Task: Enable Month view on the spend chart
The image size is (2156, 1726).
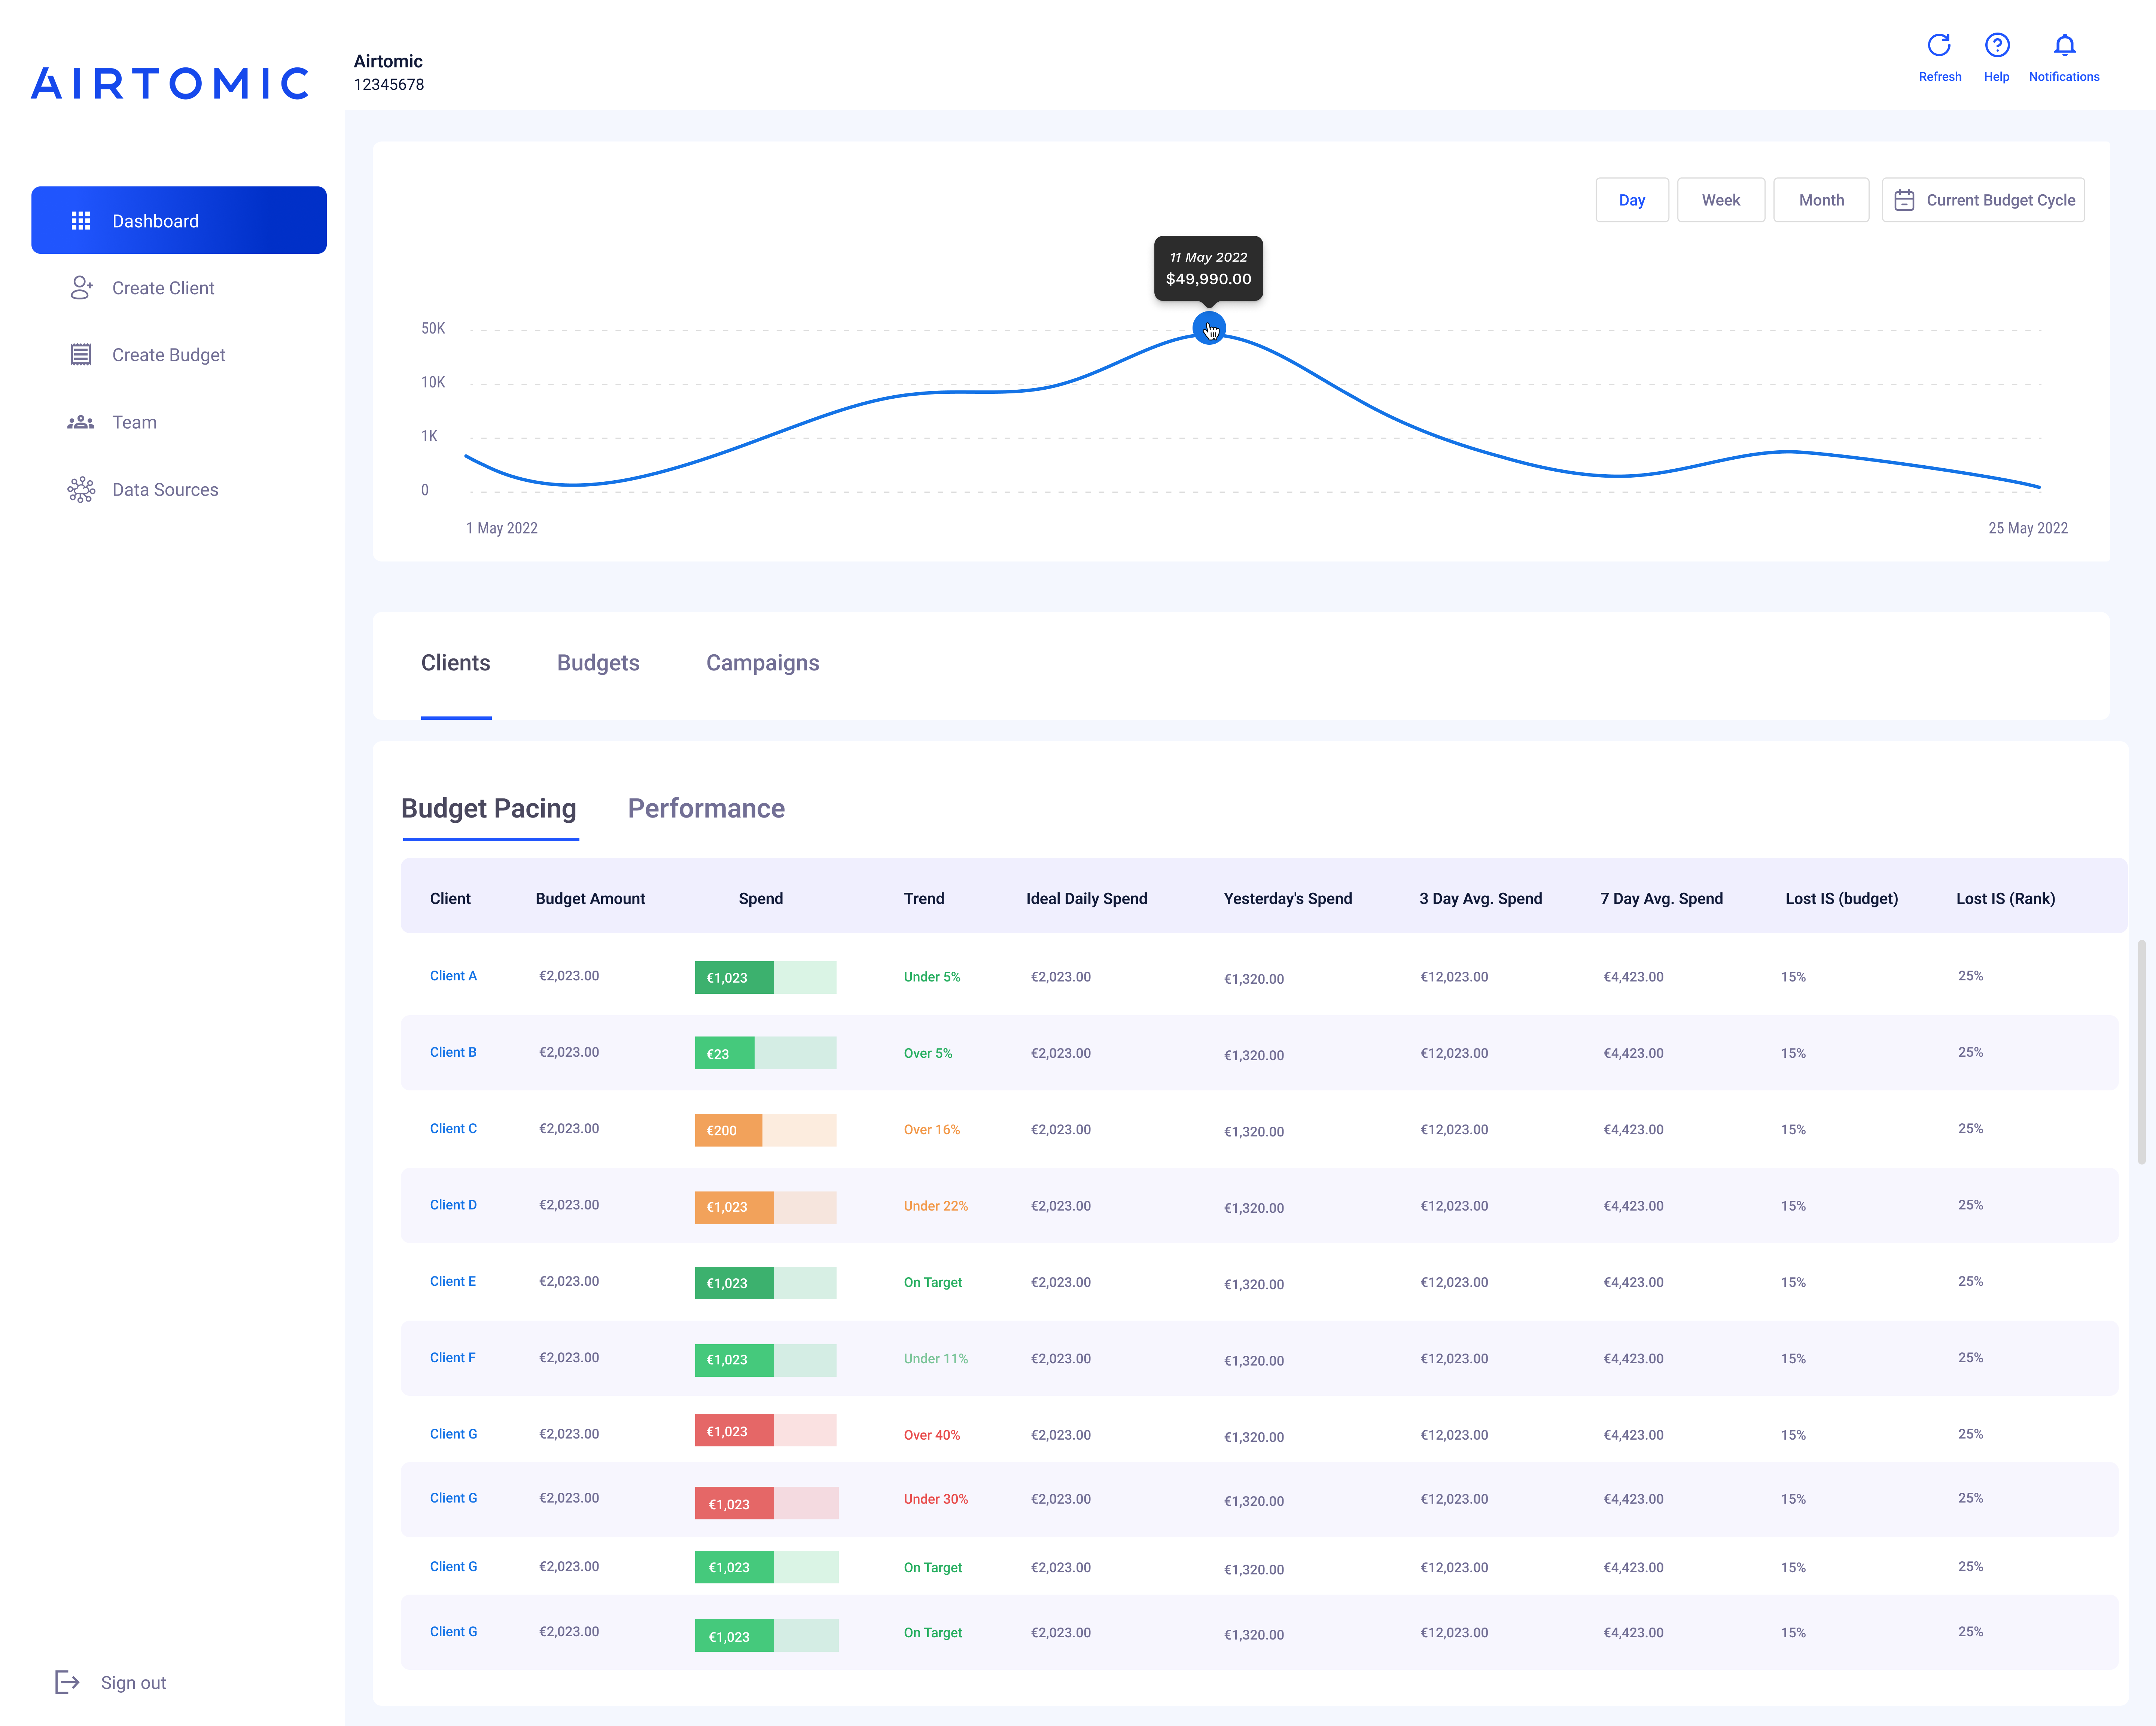Action: (x=1821, y=200)
